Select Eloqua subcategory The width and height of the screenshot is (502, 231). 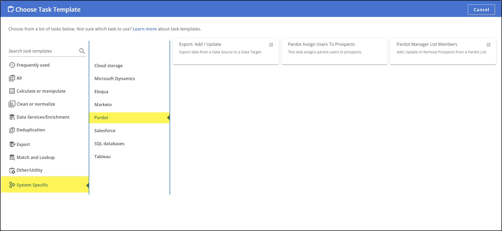[101, 92]
